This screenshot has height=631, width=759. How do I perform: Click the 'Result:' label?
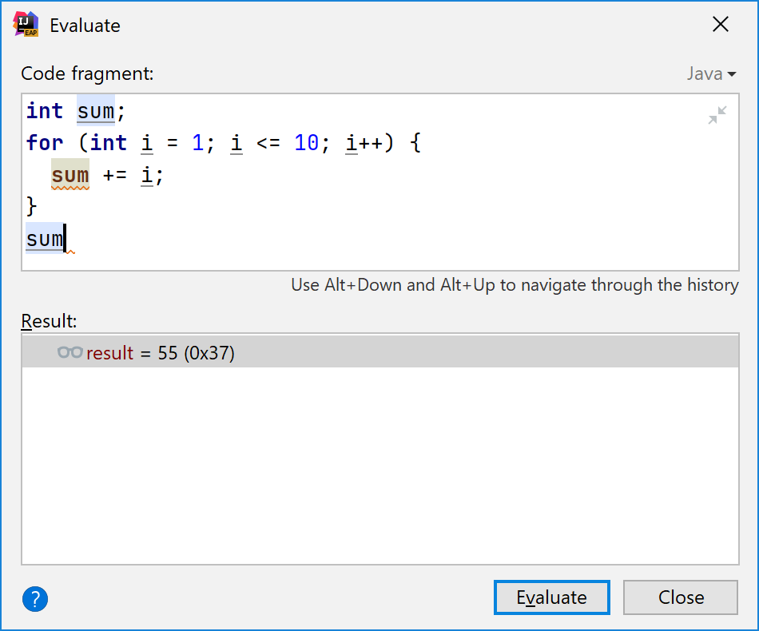(x=49, y=321)
